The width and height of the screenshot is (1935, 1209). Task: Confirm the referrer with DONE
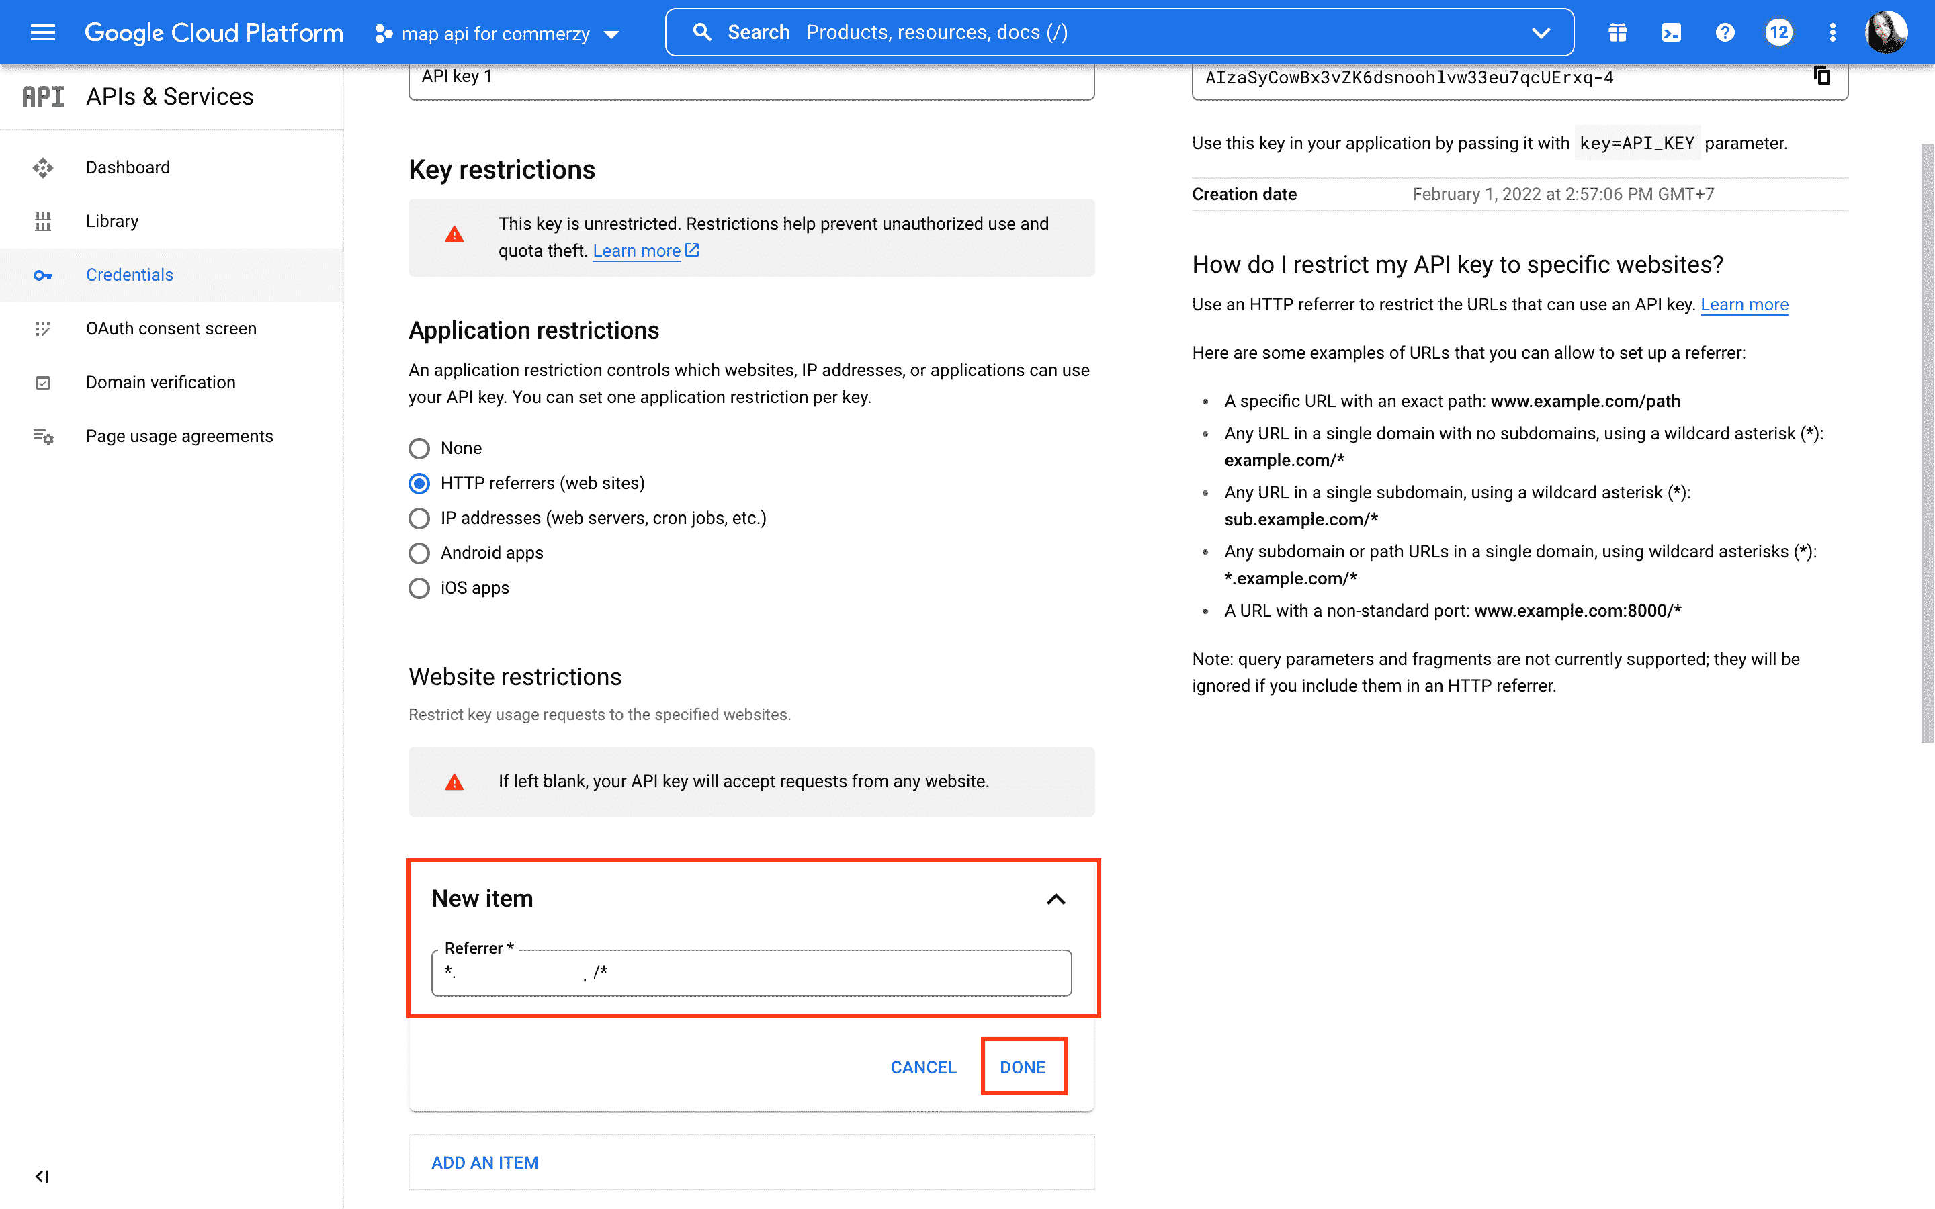[x=1023, y=1067]
